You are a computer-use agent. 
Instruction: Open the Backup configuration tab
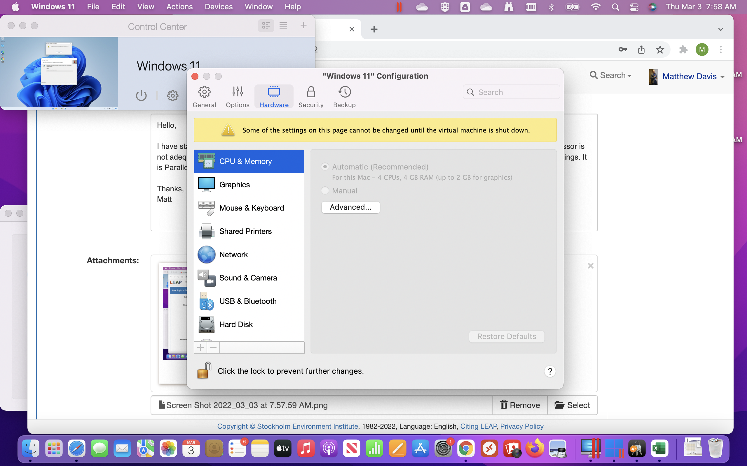point(344,97)
